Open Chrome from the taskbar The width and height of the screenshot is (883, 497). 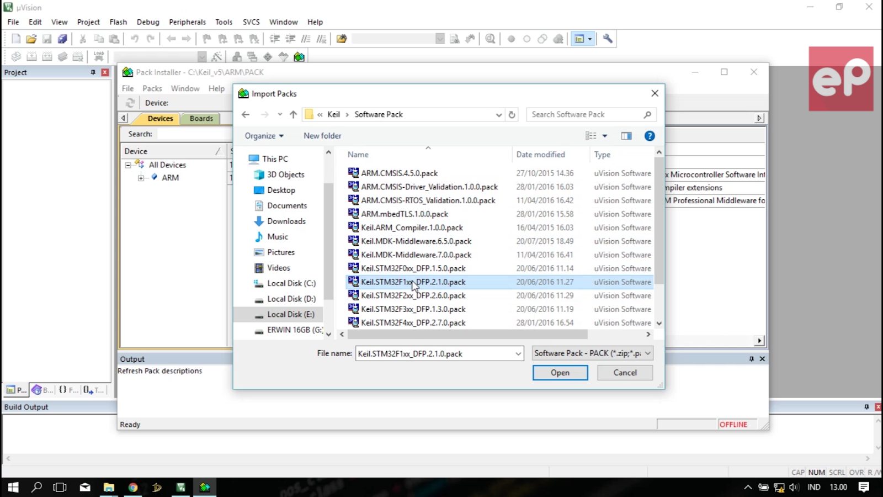[x=133, y=487]
